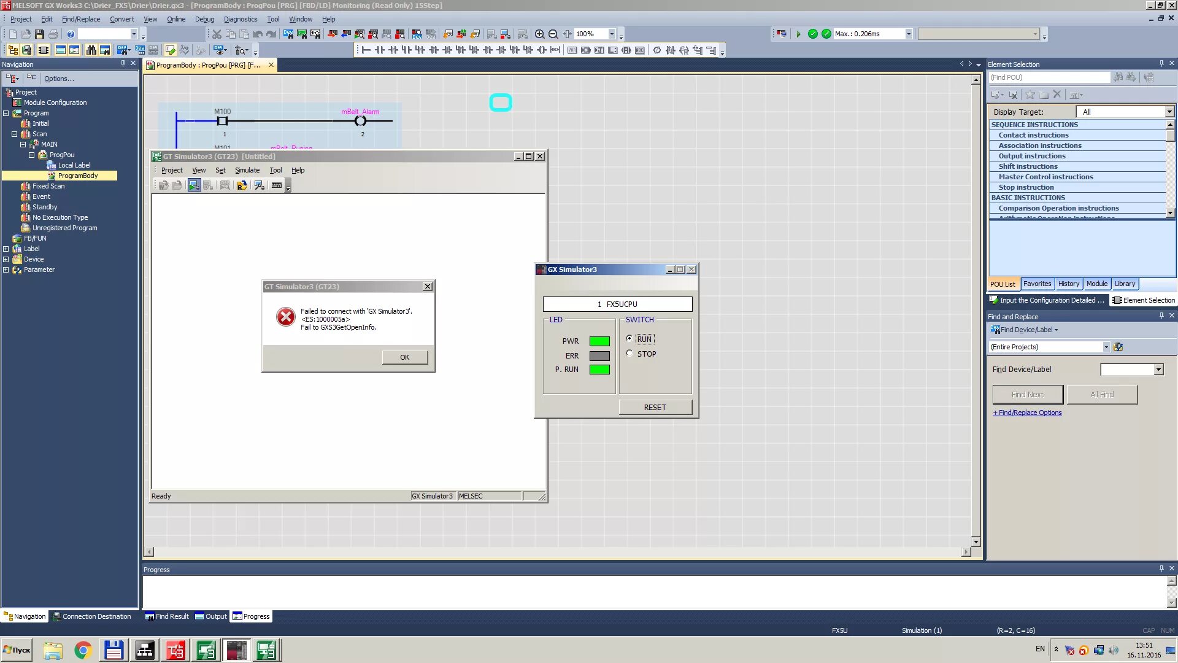Viewport: 1178px width, 663px height.
Task: Click the green play run icon
Action: click(x=799, y=34)
